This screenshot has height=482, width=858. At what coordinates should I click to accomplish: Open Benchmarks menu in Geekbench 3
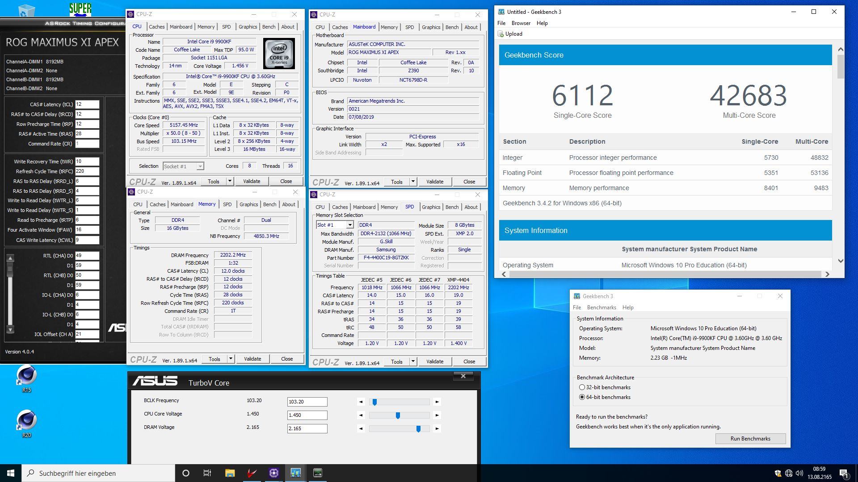click(x=601, y=307)
